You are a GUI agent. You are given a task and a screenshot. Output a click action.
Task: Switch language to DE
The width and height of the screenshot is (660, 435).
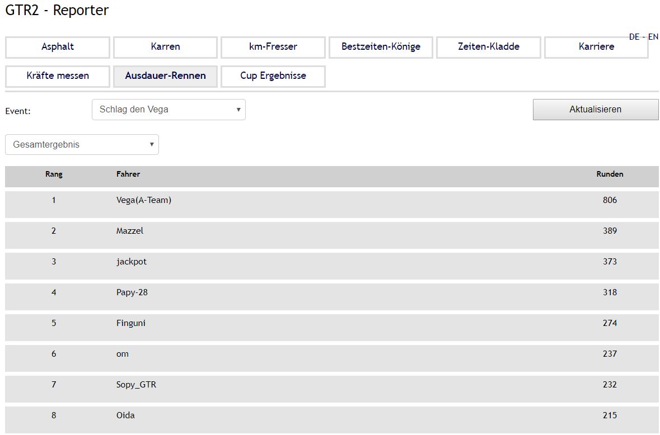[634, 37]
